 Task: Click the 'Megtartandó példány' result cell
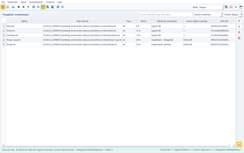[167, 44]
